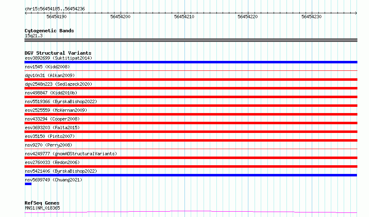
Task: Click the thin red line for nsv9270
Action: pyautogui.click(x=191, y=149)
